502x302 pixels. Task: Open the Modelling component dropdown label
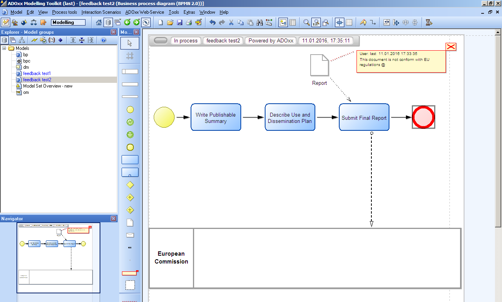point(68,22)
